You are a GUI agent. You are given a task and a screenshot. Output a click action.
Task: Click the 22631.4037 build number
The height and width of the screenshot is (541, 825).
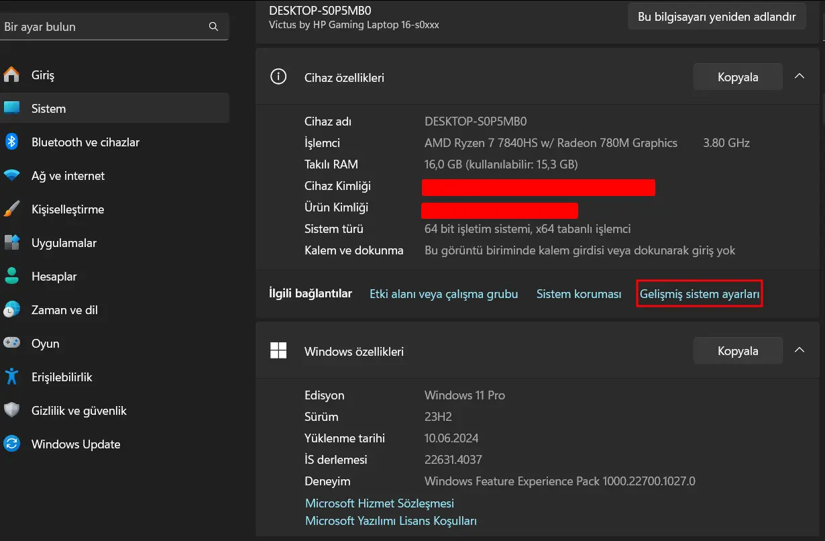tap(453, 460)
